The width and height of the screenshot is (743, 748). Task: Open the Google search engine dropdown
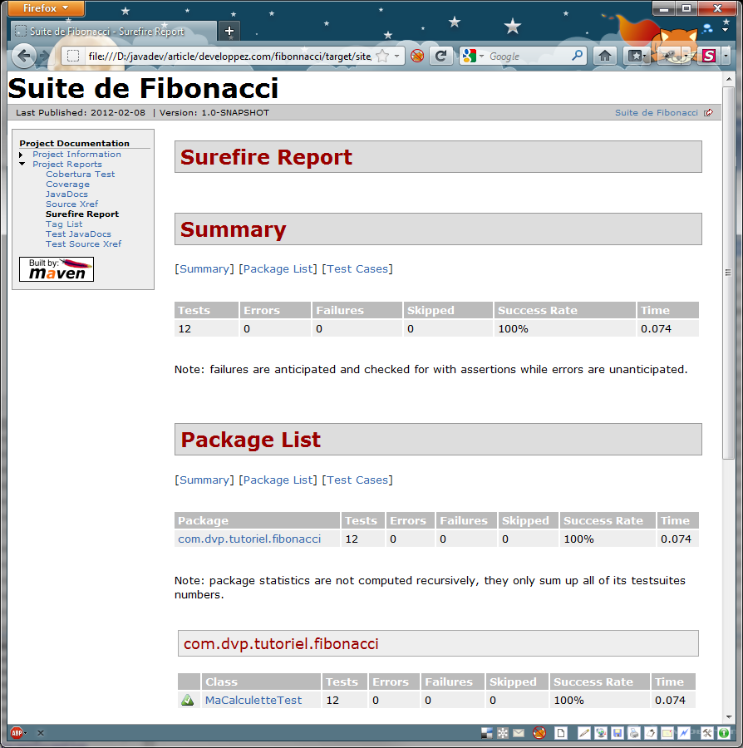[x=474, y=56]
